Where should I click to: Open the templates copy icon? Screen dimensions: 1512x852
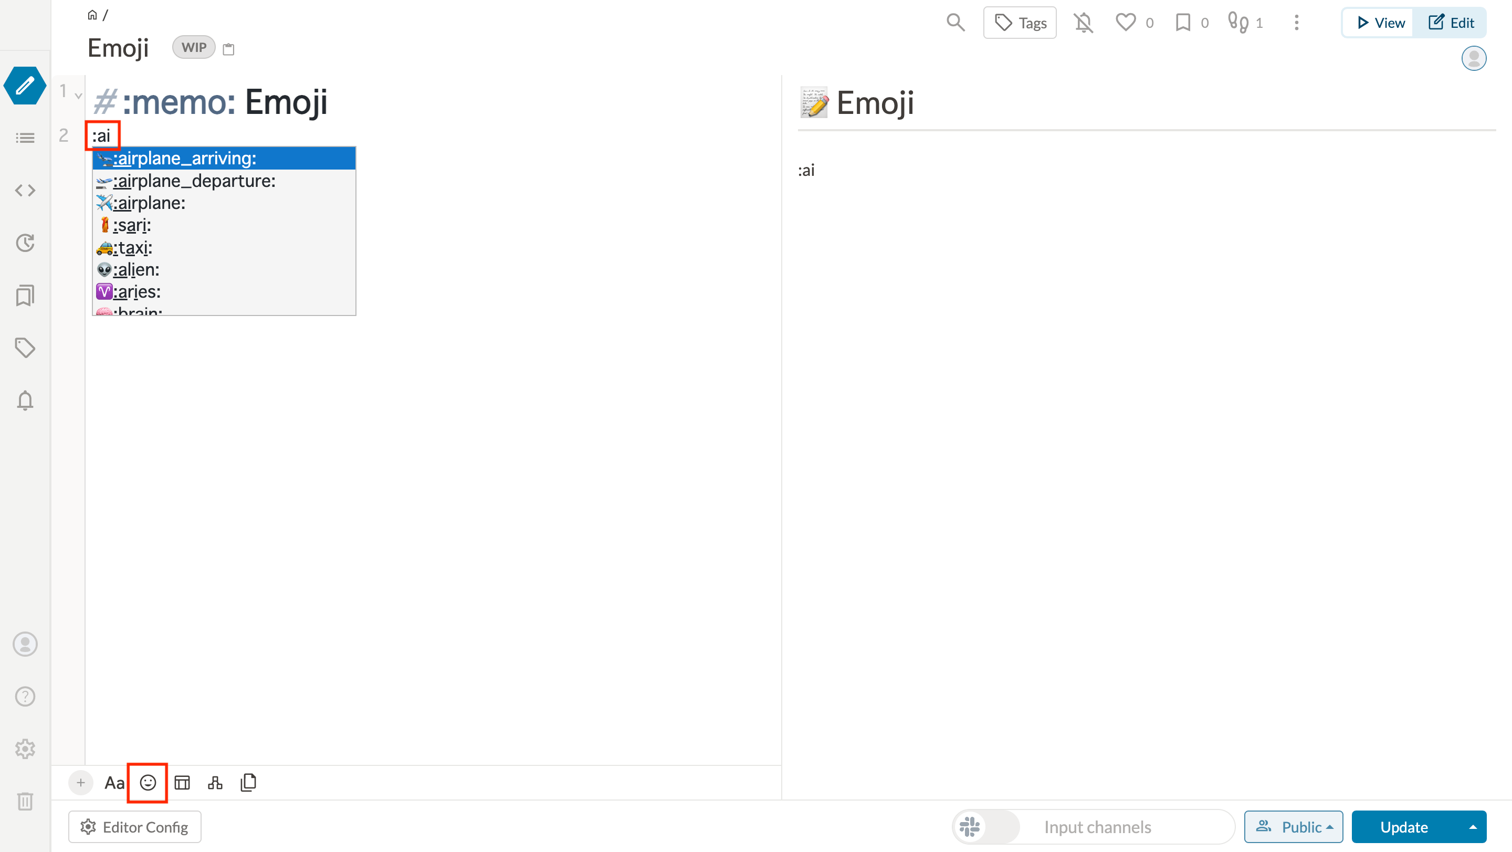(248, 782)
